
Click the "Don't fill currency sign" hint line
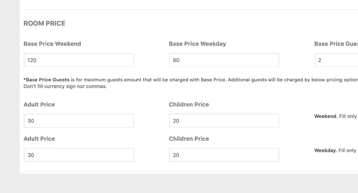pos(65,86)
